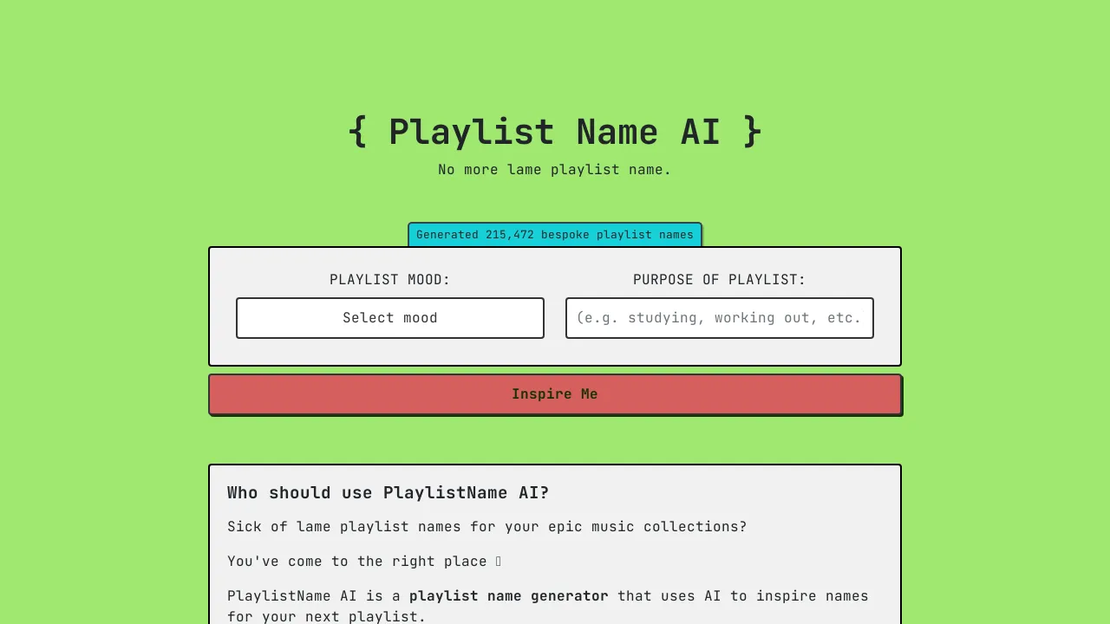Viewport: 1110px width, 624px height.
Task: Click 'Who should use PlaylistName AI?' heading
Action: pos(388,493)
